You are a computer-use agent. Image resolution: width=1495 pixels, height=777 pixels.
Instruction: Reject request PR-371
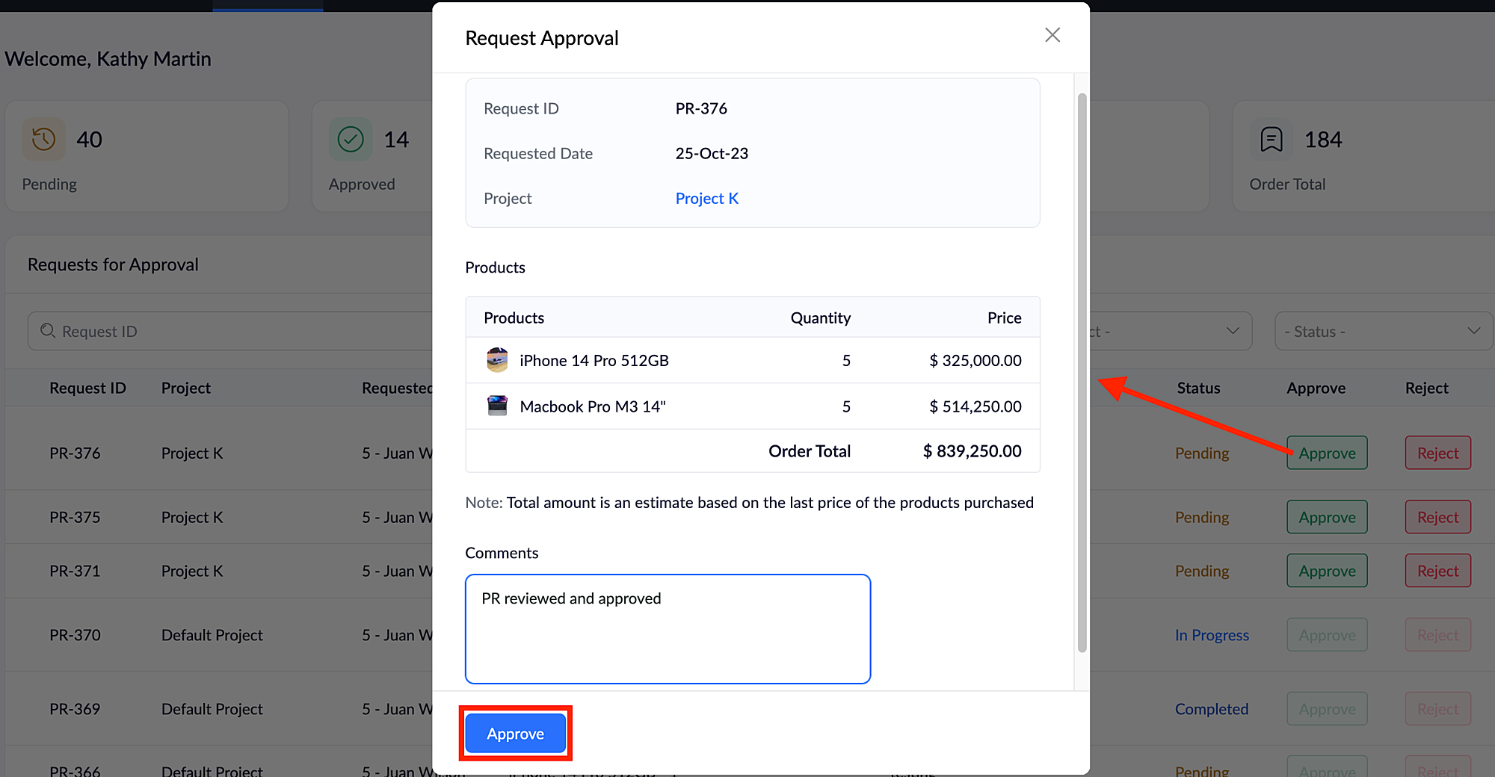(1437, 571)
